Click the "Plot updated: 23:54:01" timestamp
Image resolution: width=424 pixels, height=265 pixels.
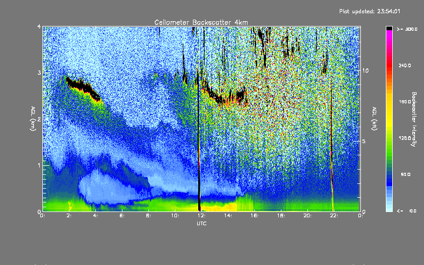pos(369,11)
